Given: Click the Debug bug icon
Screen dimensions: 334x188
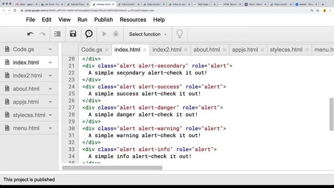Looking at the screenshot, I should point(116,34).
